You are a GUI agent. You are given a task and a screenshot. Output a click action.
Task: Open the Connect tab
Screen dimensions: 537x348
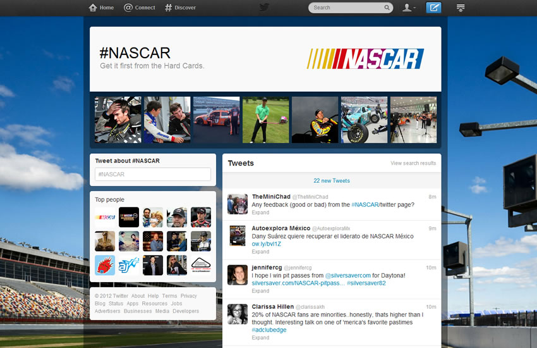[x=139, y=8]
